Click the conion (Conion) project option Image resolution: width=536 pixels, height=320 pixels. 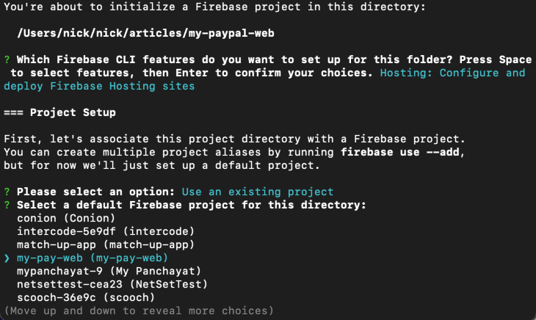(66, 218)
